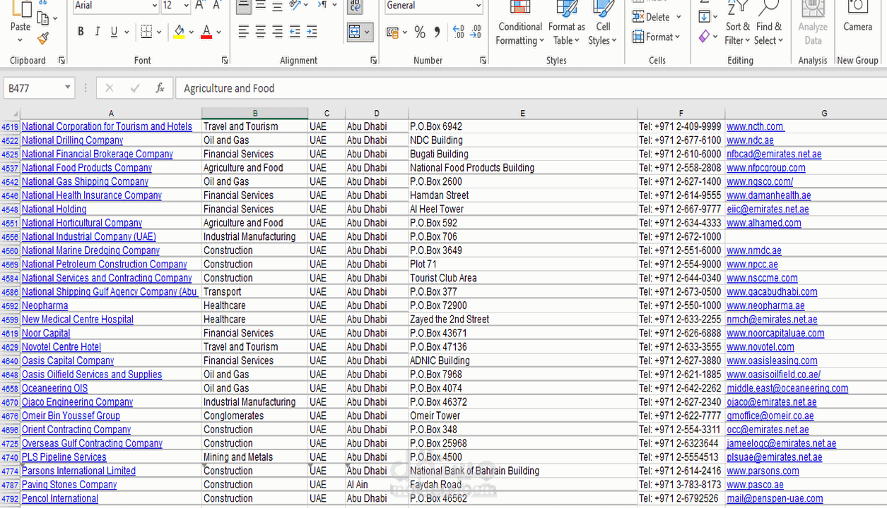Decrease font size icon
The width and height of the screenshot is (887, 508).
216,6
